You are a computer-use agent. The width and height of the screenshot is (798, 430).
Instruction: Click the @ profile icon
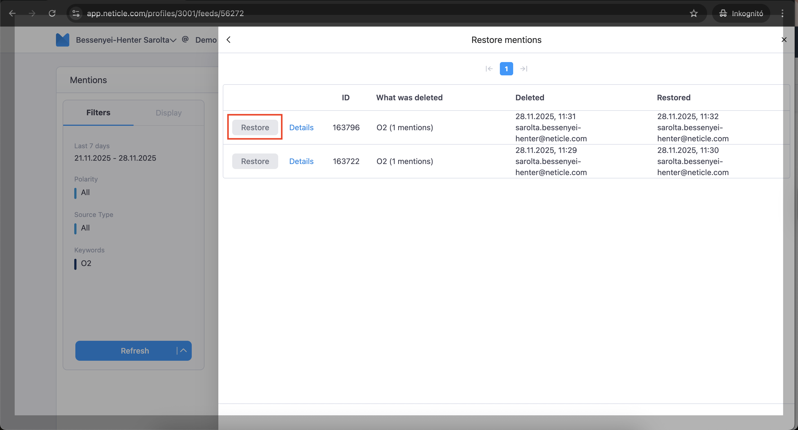coord(185,39)
